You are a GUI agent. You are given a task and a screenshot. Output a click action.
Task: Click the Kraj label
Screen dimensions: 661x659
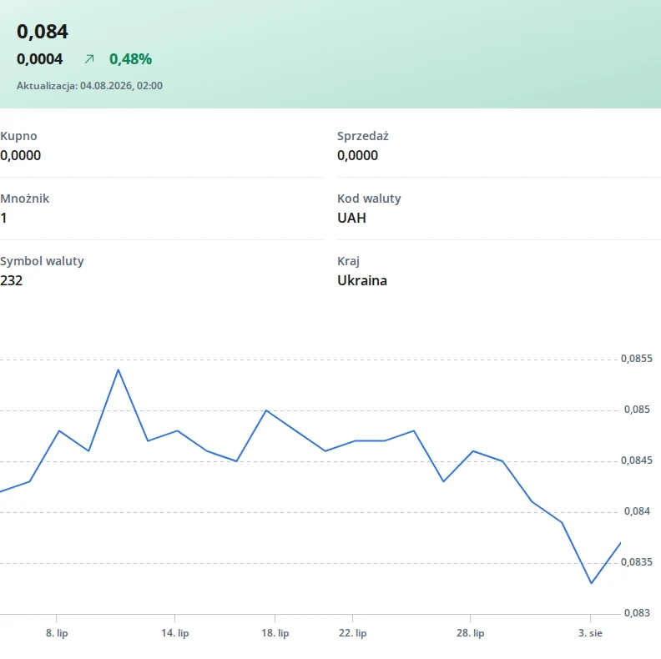(348, 261)
